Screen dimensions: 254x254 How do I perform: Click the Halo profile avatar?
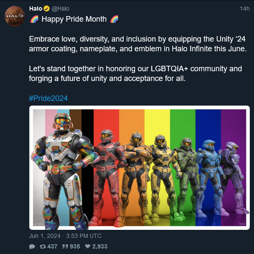(15, 16)
